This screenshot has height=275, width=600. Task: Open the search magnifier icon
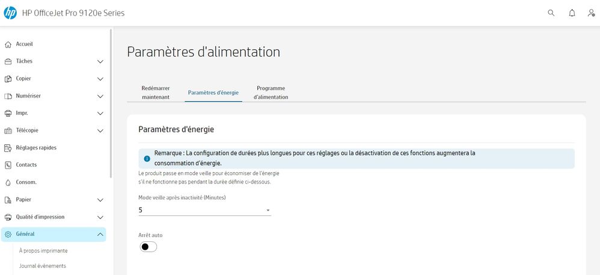[551, 13]
